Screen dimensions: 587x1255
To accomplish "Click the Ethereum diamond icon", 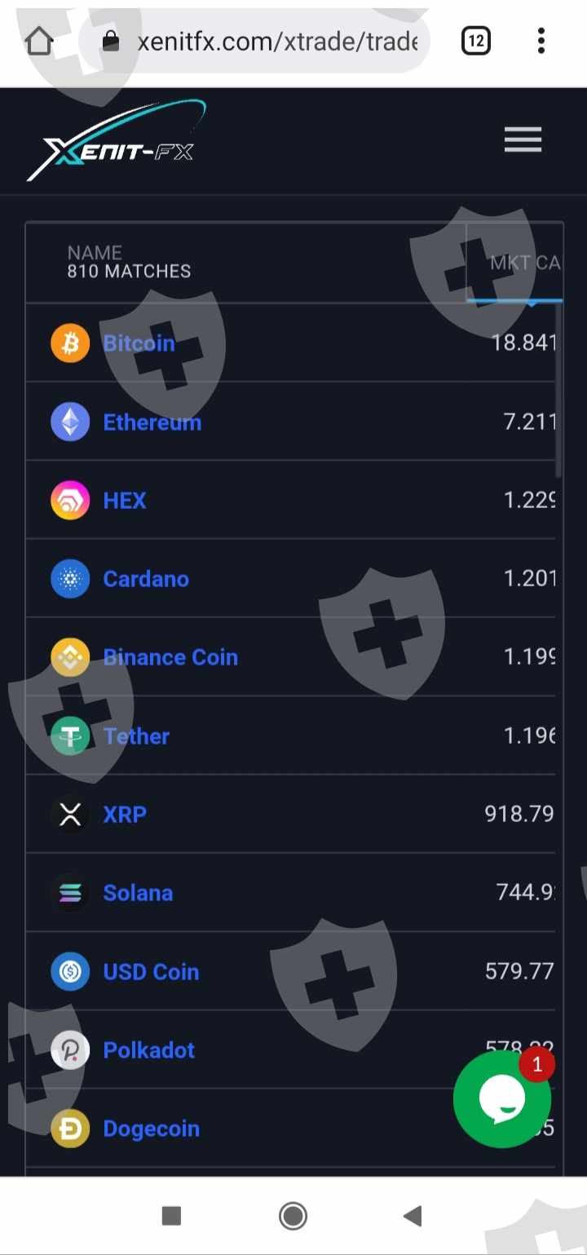I will pos(70,422).
